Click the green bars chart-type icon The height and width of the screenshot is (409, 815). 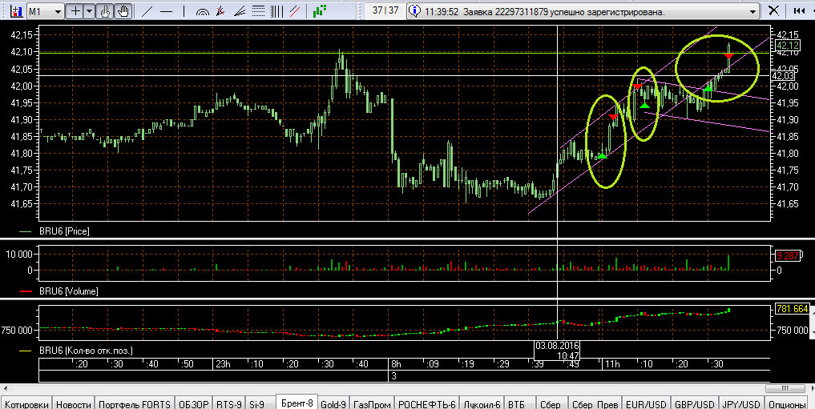pyautogui.click(x=321, y=11)
